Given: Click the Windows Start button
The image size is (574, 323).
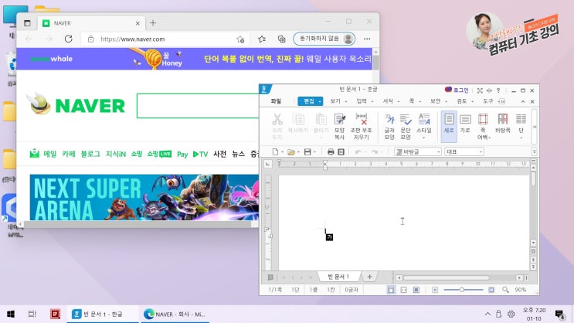Looking at the screenshot, I should point(11,314).
